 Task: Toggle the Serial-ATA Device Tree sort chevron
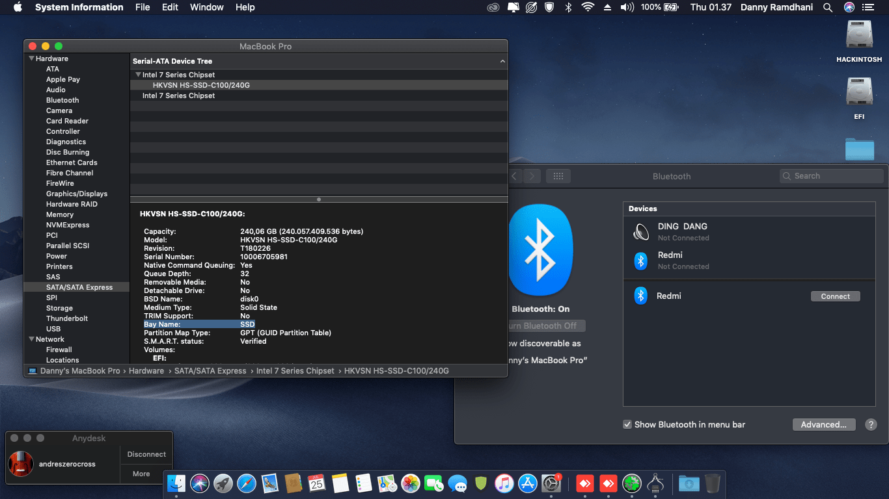tap(502, 61)
